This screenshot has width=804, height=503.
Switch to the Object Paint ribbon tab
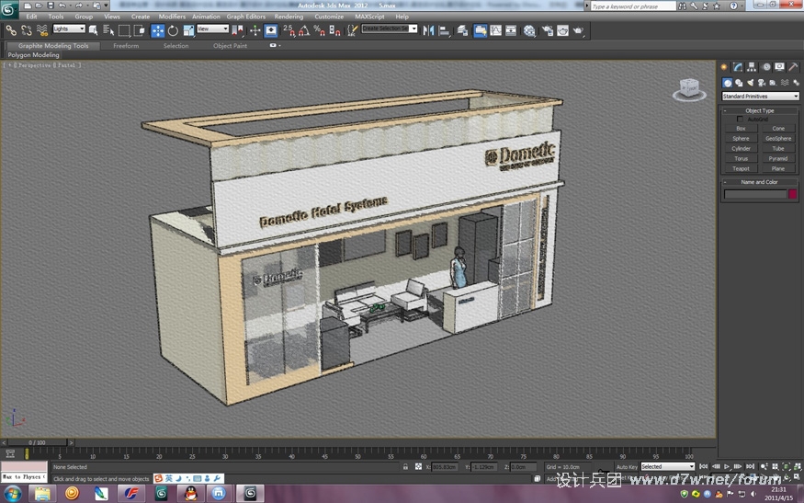coord(230,46)
